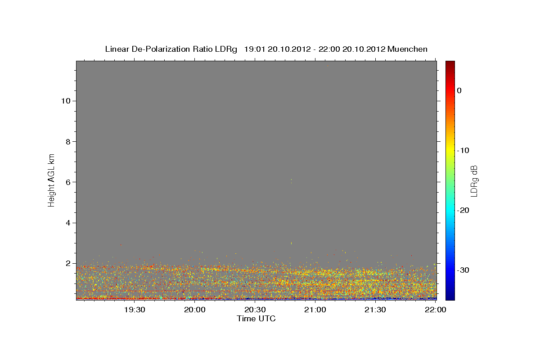Screen dimensions: 540x360
Task: Click the 'Time UTC' axis label
Action: click(x=256, y=319)
